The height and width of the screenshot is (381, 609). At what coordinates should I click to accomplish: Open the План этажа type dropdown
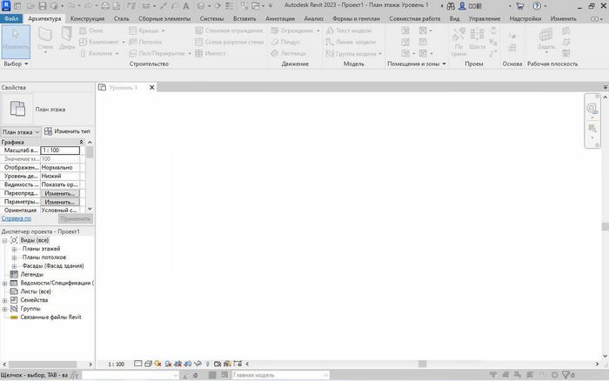(21, 131)
